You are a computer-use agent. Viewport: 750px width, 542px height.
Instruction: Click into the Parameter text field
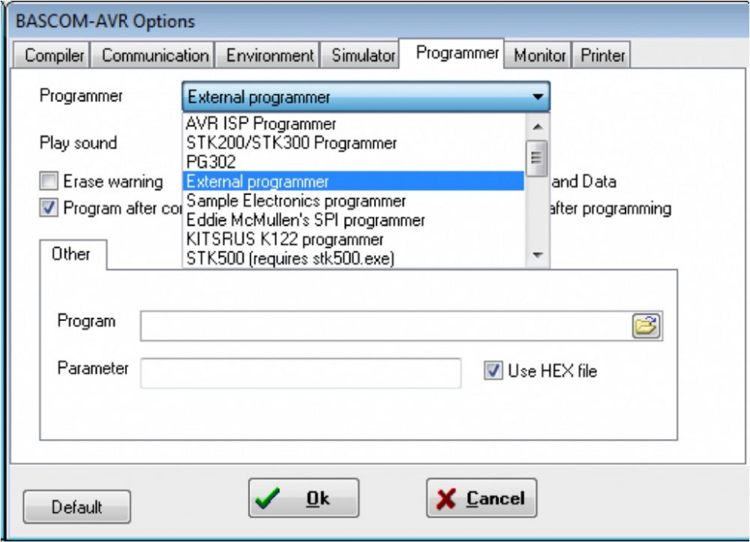[x=301, y=373]
